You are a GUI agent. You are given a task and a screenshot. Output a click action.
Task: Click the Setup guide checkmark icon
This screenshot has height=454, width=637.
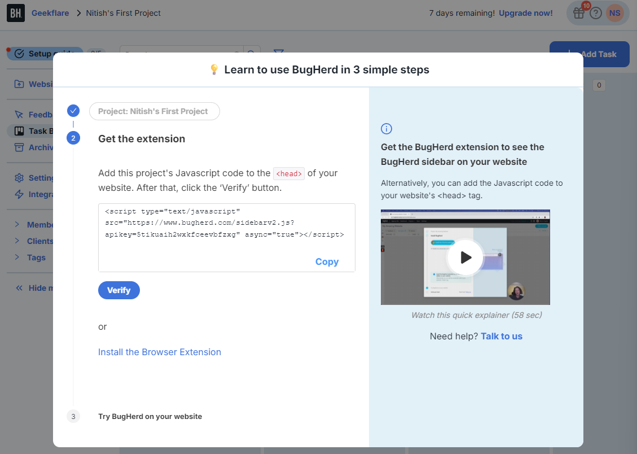(19, 54)
